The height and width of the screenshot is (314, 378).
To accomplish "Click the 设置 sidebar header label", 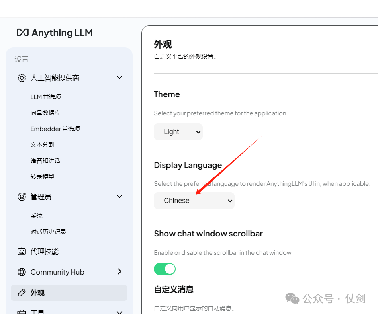I will (22, 59).
